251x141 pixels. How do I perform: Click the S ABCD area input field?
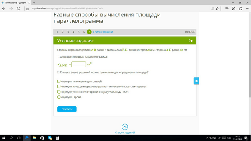click(79, 64)
